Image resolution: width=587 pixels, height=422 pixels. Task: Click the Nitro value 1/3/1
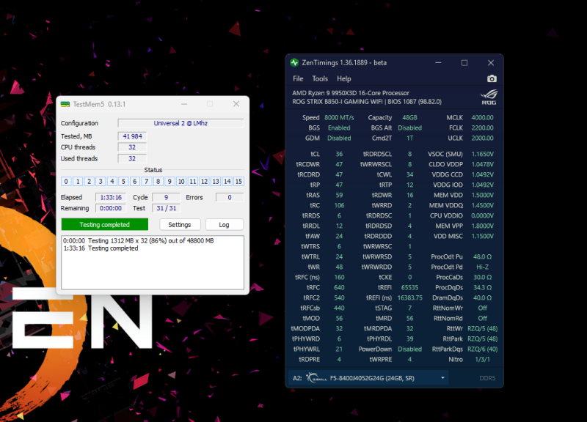(x=482, y=359)
